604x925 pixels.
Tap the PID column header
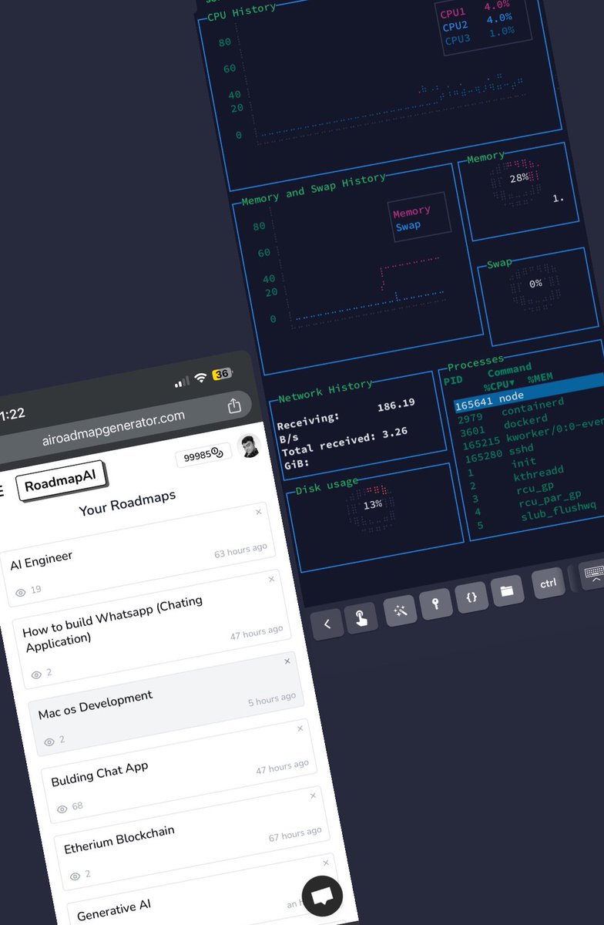coord(453,380)
